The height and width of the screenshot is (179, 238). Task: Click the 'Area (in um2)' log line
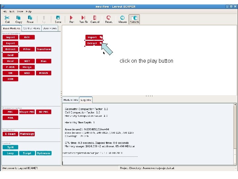click(87, 129)
